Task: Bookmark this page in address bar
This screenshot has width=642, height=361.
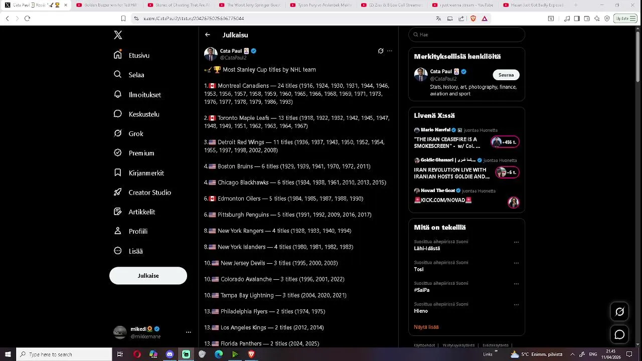Action: click(123, 18)
